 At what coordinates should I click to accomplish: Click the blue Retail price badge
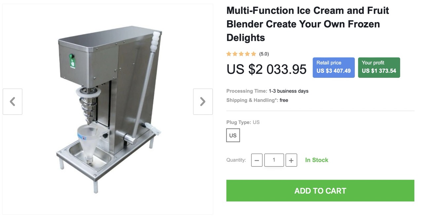[333, 67]
